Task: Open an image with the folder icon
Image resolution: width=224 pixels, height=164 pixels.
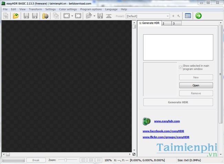Action: (x=16, y=16)
